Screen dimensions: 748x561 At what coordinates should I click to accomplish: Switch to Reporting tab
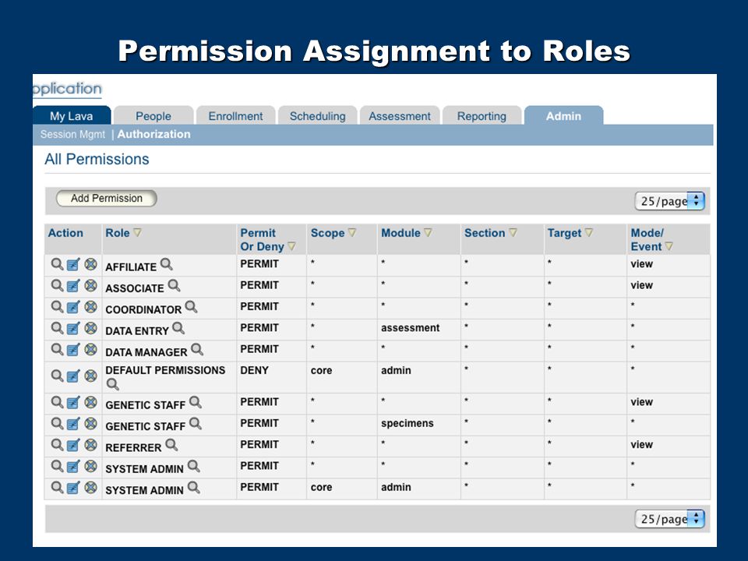click(x=482, y=116)
